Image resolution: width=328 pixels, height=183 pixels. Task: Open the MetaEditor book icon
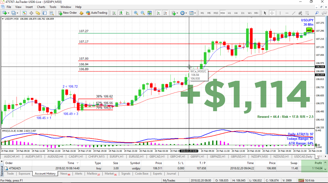(x=81, y=13)
